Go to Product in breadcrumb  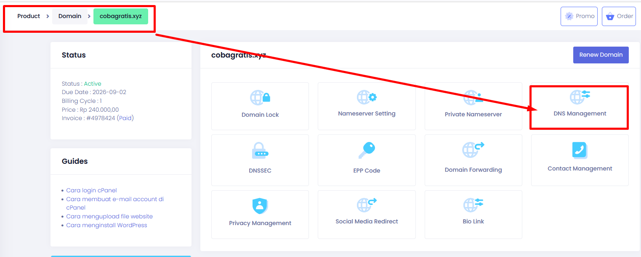[x=29, y=16]
